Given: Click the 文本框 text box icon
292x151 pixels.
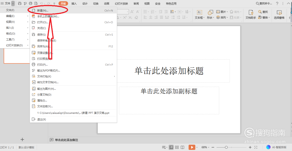Looking at the screenshot, I should (x=200, y=12).
